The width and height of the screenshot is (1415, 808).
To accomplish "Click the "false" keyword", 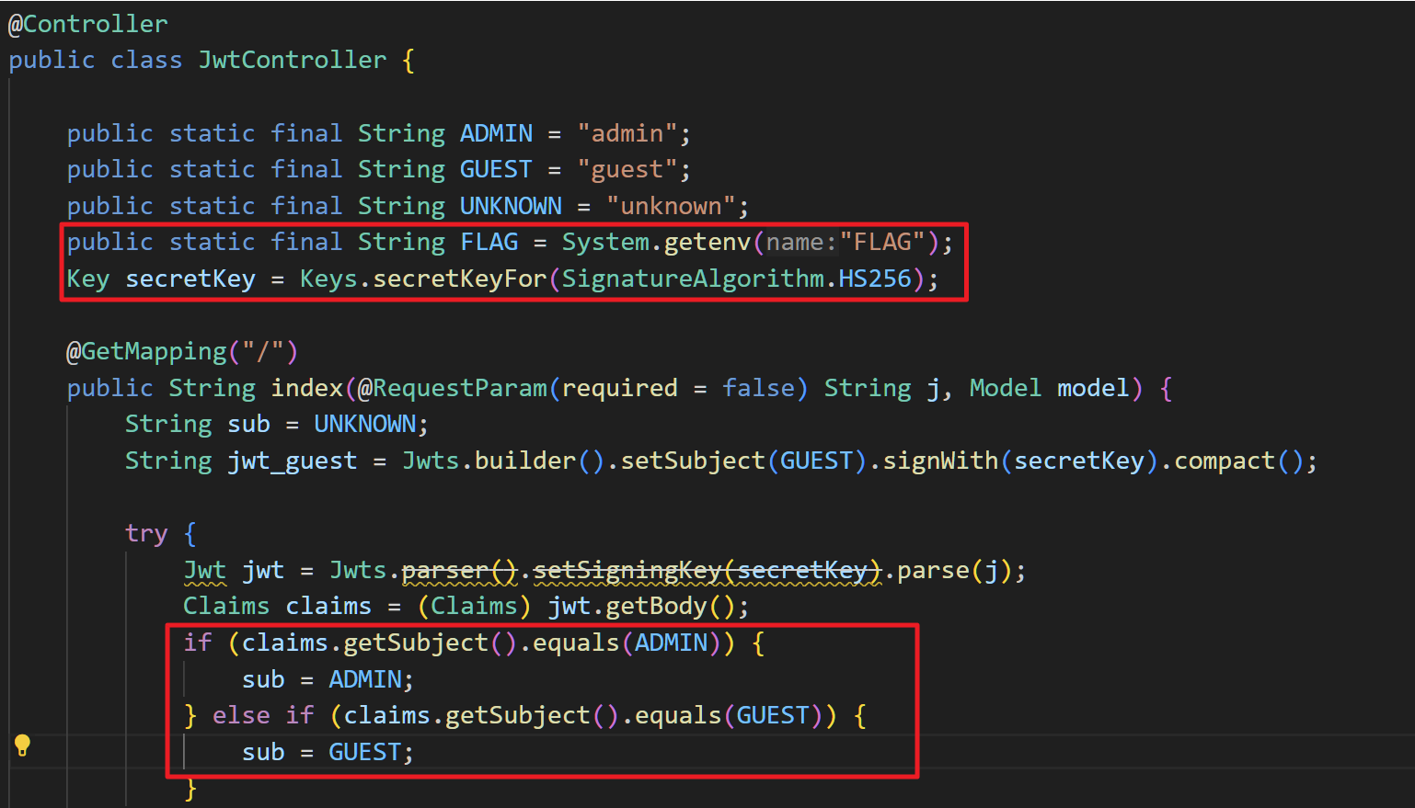I will [x=758, y=388].
